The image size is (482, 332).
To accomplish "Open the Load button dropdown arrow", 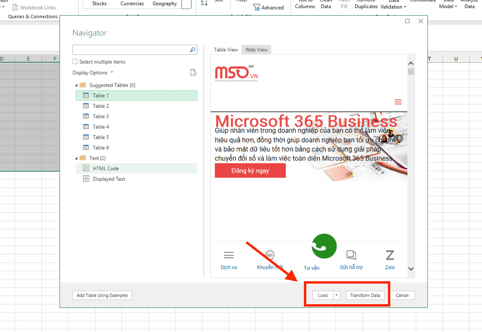I will tap(337, 295).
